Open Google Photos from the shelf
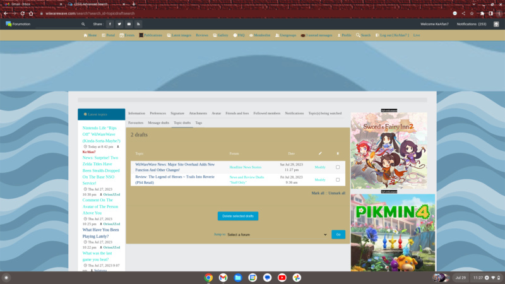The image size is (505, 284). (x=297, y=278)
